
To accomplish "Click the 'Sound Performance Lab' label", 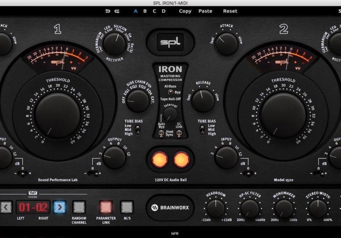I will (x=58, y=180).
